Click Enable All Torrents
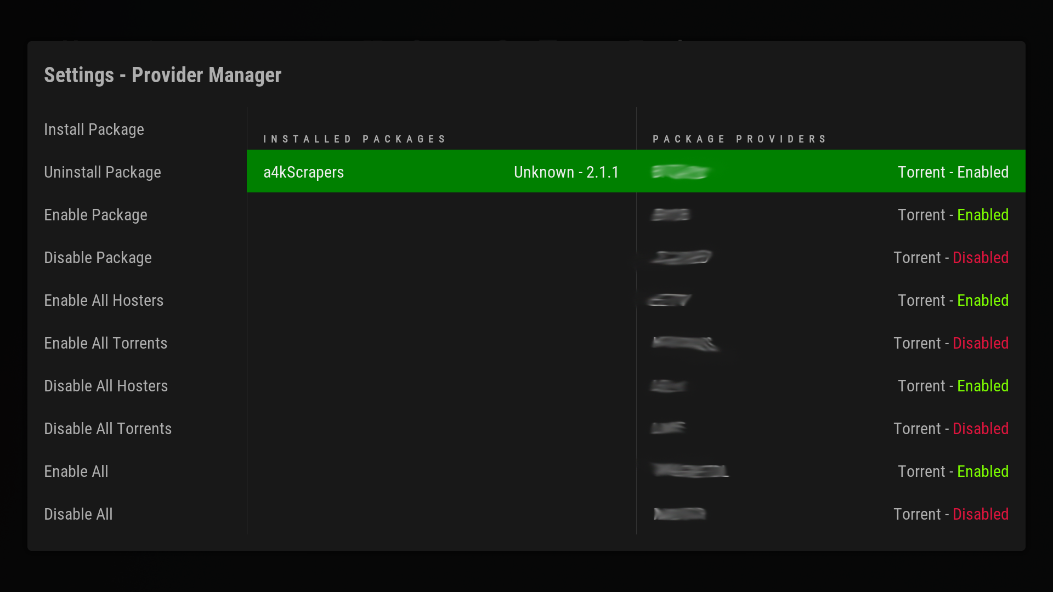The height and width of the screenshot is (592, 1053). click(105, 343)
